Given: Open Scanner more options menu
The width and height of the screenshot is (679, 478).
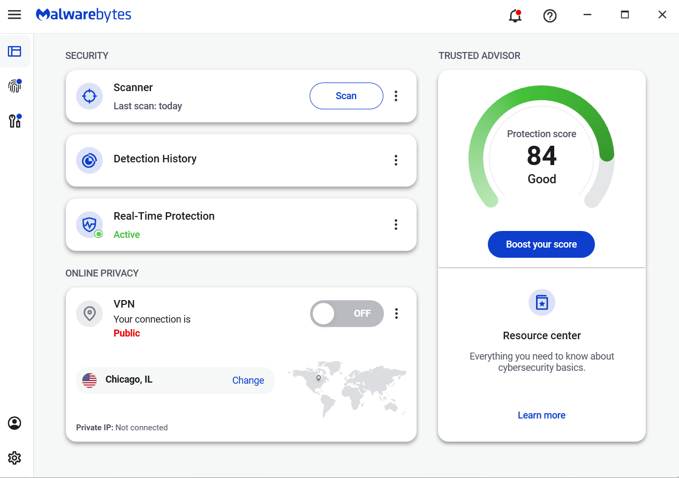Looking at the screenshot, I should pos(396,96).
